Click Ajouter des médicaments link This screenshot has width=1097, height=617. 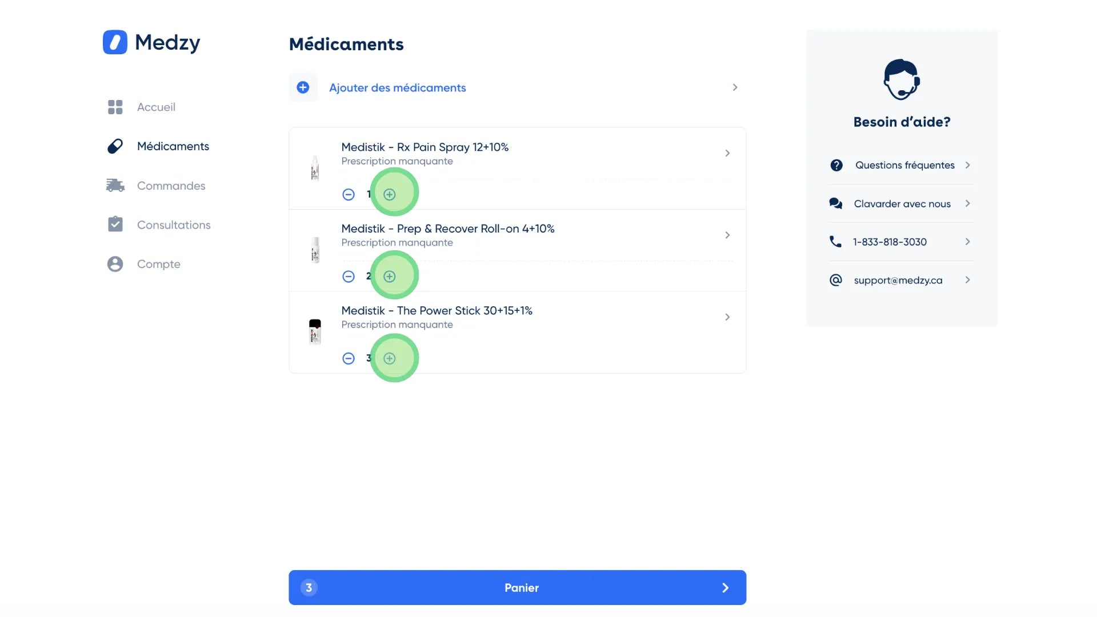(398, 87)
